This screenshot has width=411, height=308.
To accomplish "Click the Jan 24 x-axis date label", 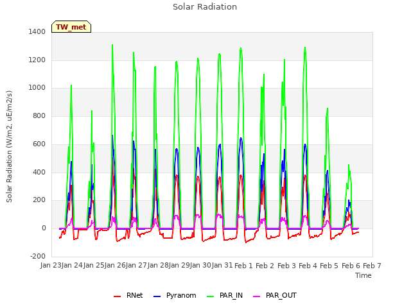I will [72, 265].
